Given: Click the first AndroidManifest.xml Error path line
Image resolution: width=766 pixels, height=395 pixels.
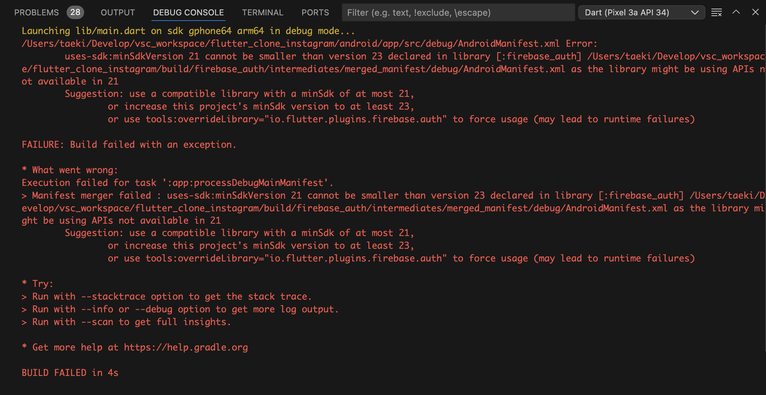Looking at the screenshot, I should coord(309,44).
